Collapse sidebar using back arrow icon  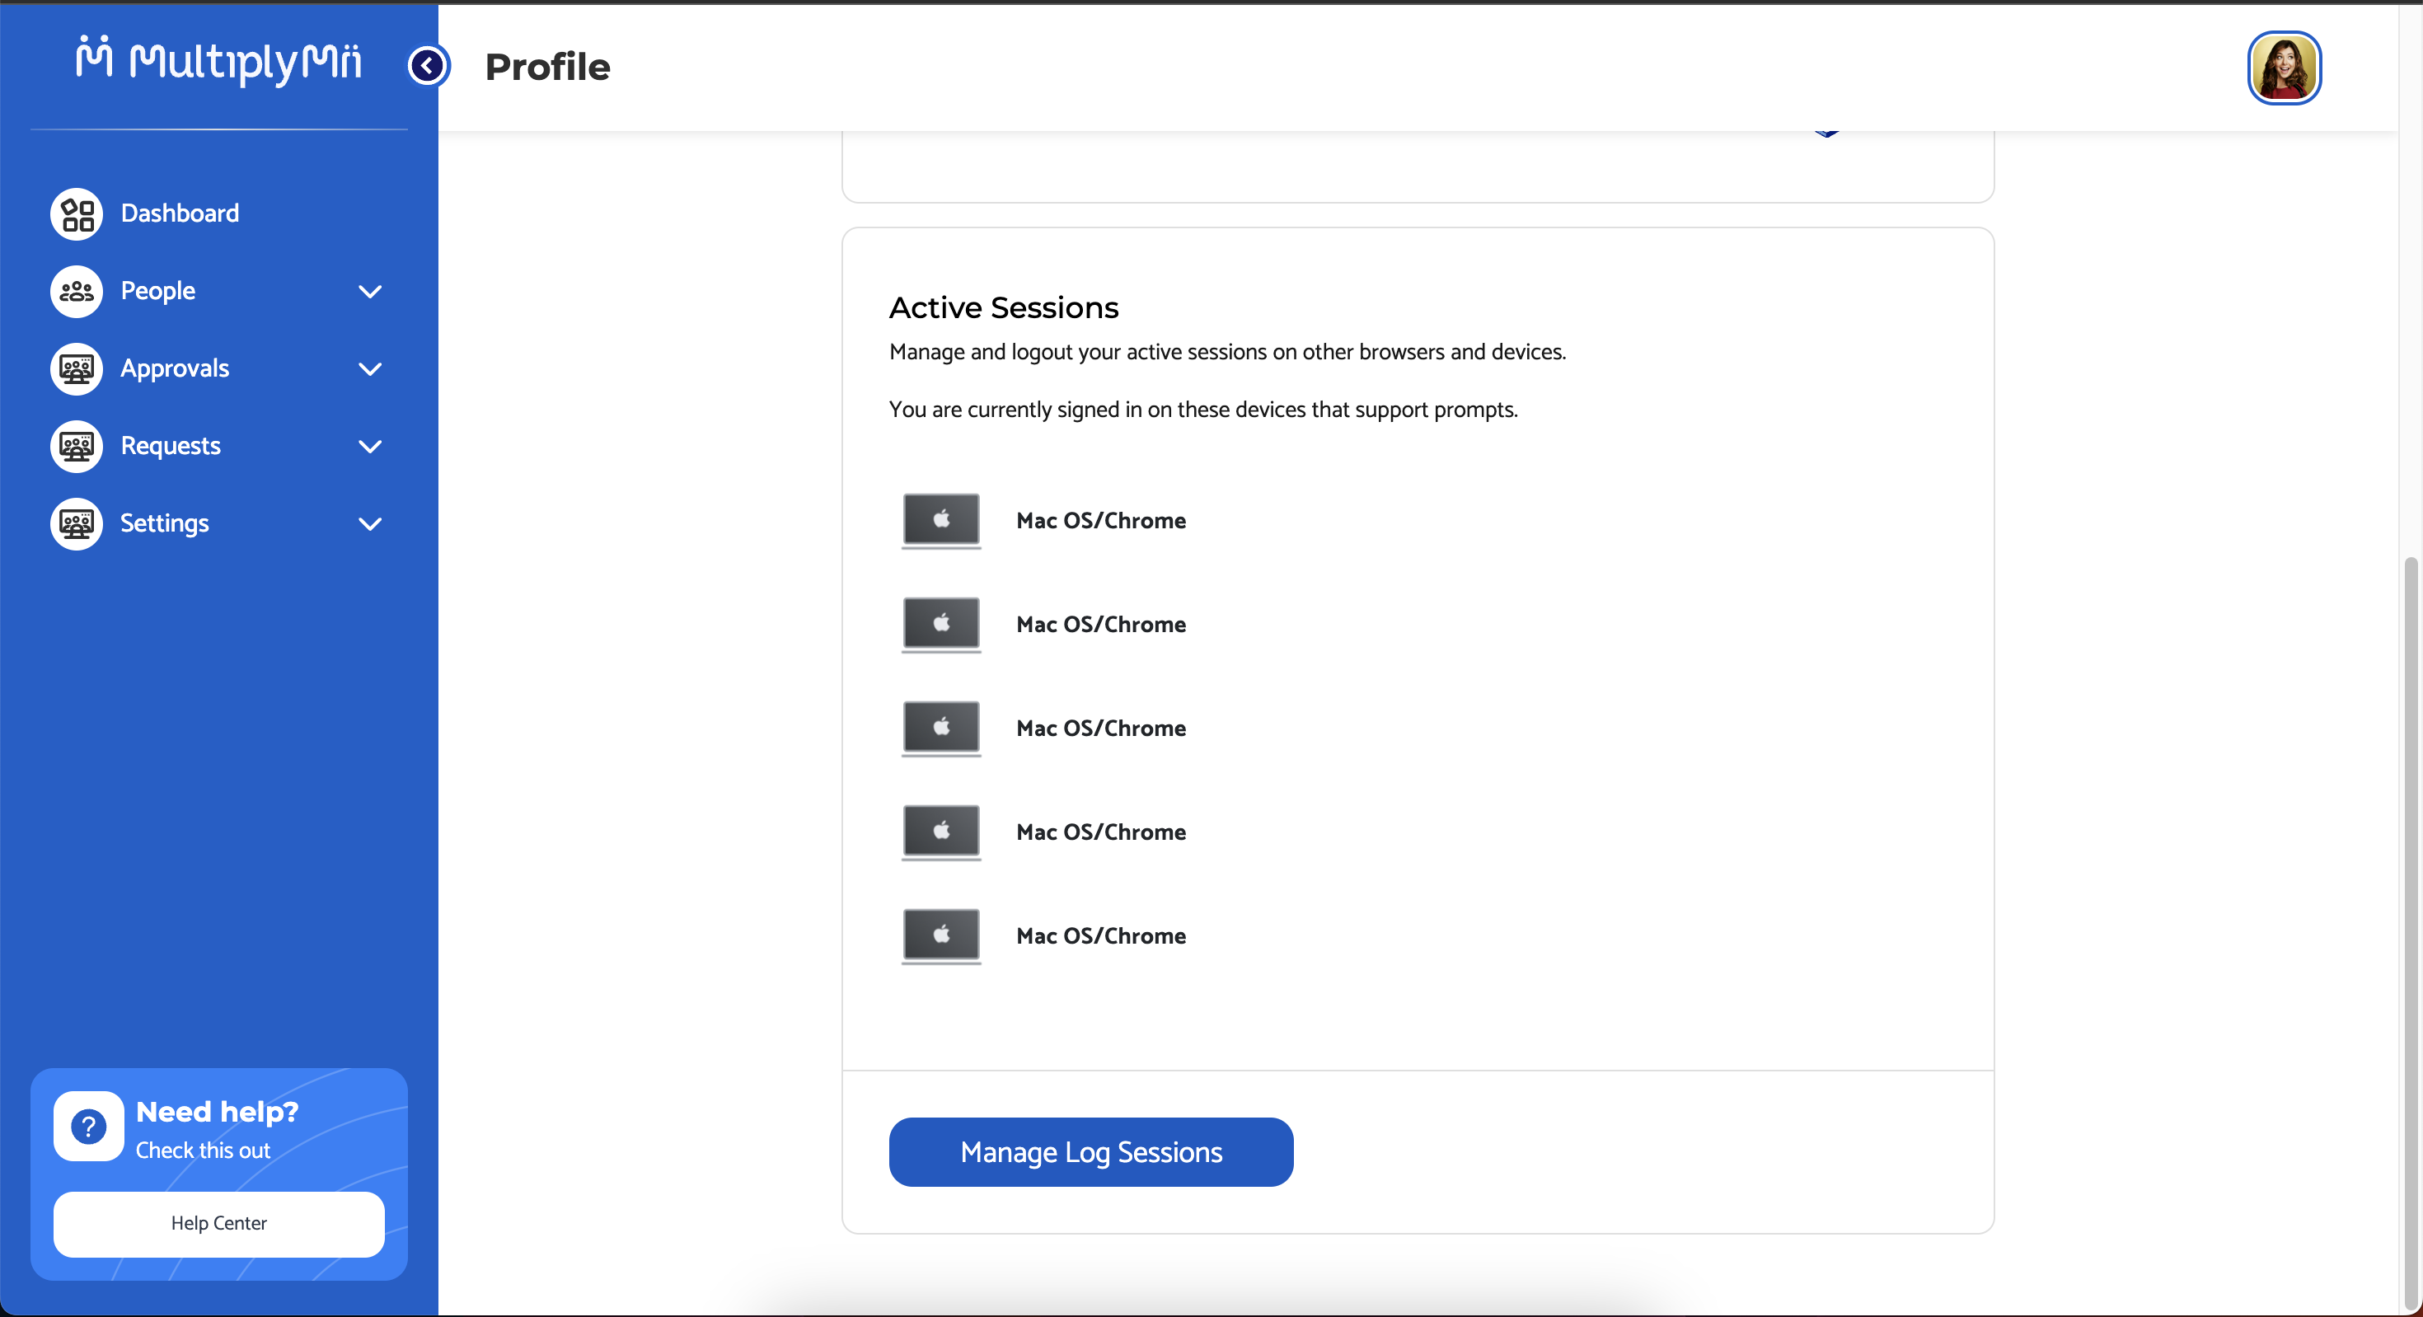(428, 66)
